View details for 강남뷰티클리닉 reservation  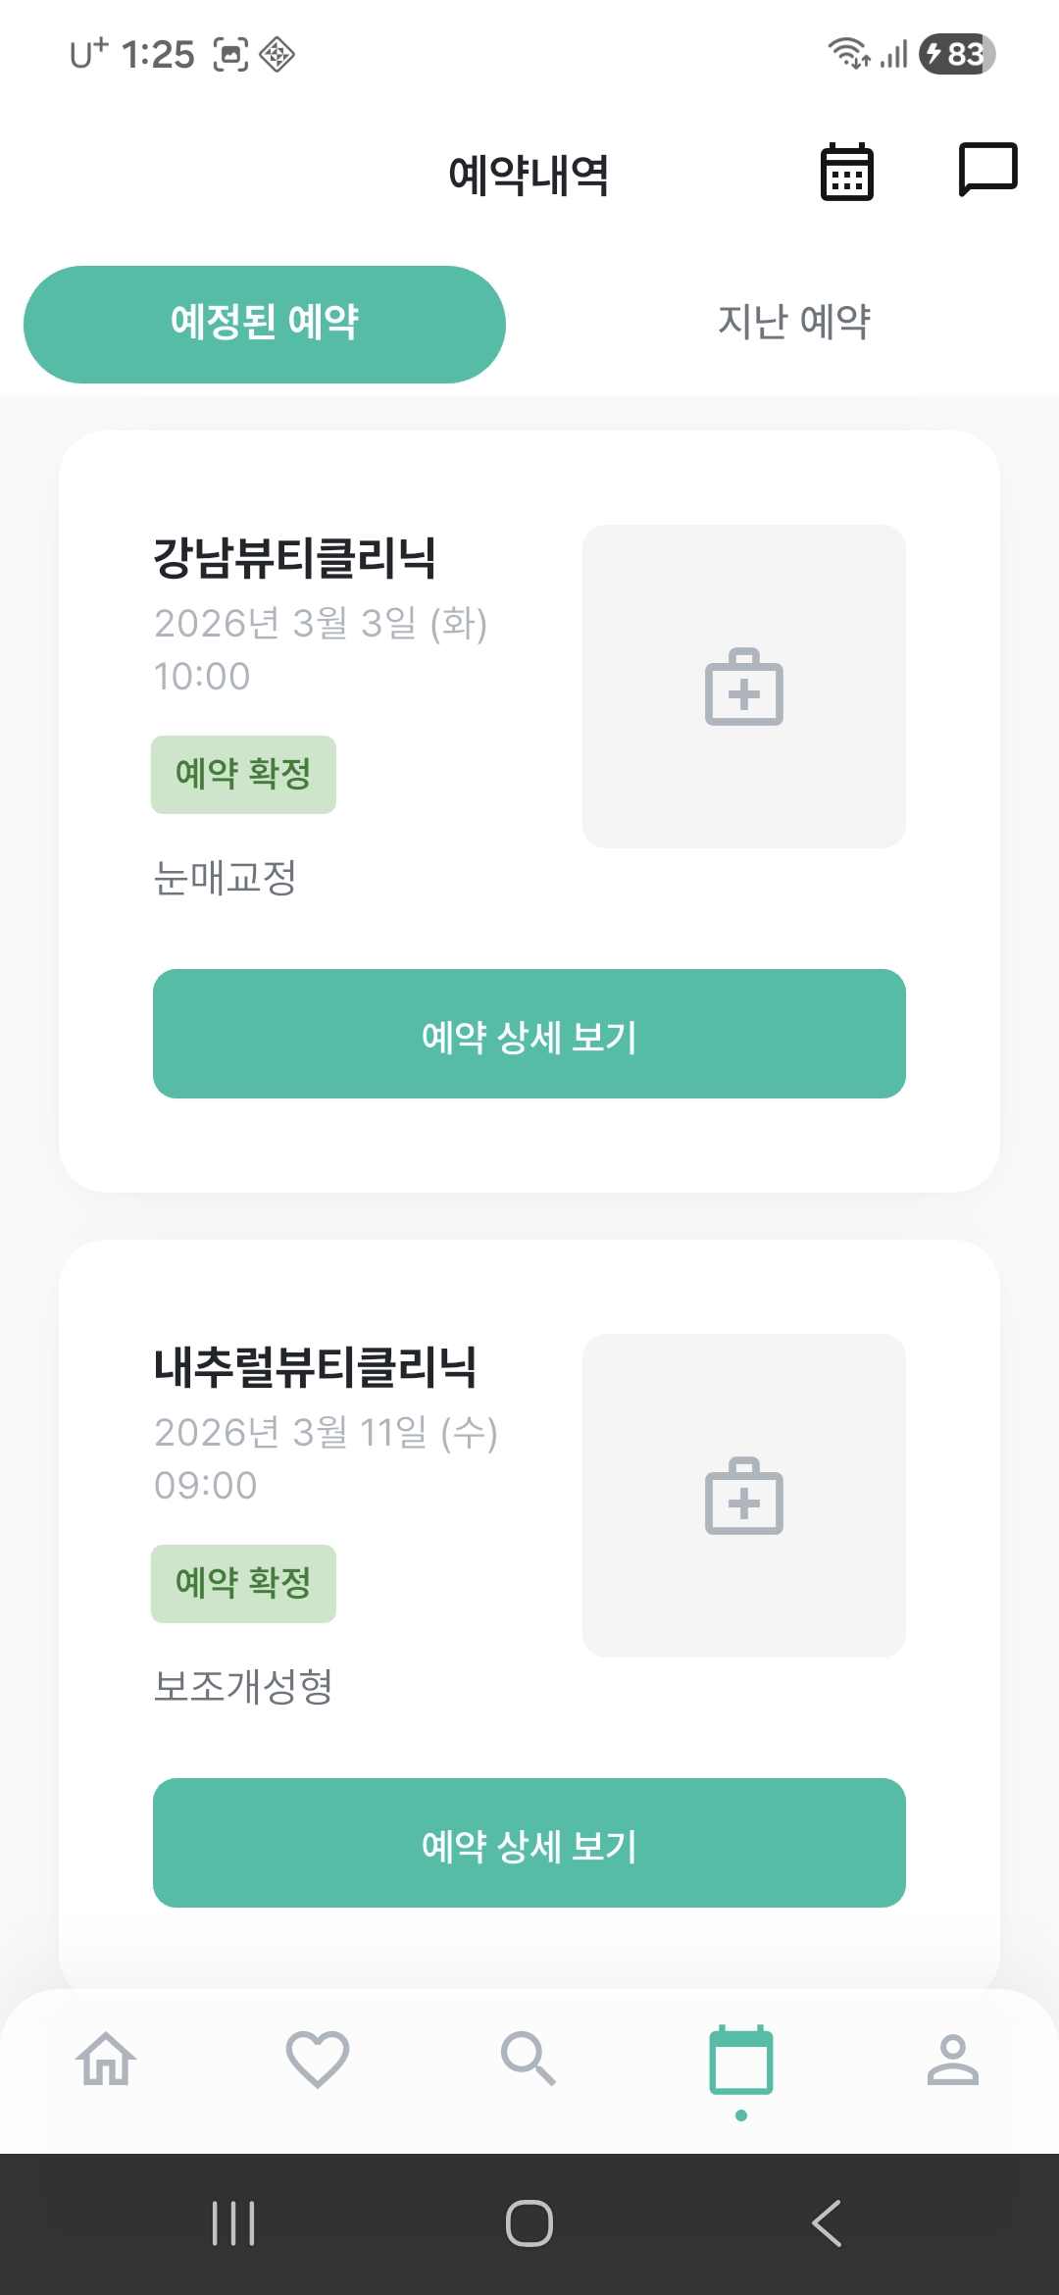click(529, 1034)
